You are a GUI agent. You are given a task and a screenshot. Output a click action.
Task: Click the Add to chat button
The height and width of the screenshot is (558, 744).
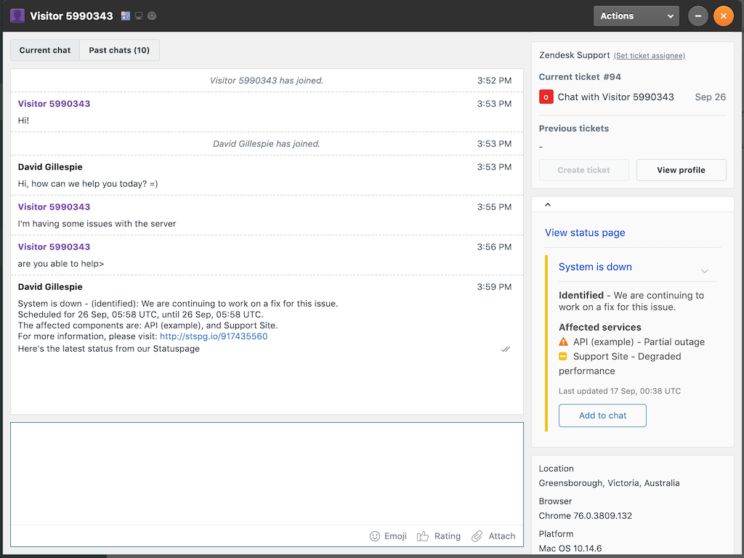coord(602,416)
